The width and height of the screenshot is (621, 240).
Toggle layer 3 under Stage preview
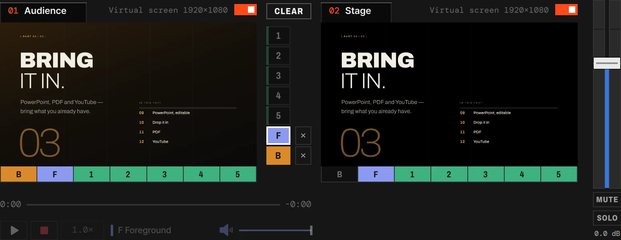point(486,174)
